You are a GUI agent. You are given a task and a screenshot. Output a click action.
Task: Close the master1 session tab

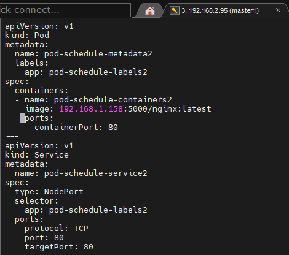pos(278,10)
